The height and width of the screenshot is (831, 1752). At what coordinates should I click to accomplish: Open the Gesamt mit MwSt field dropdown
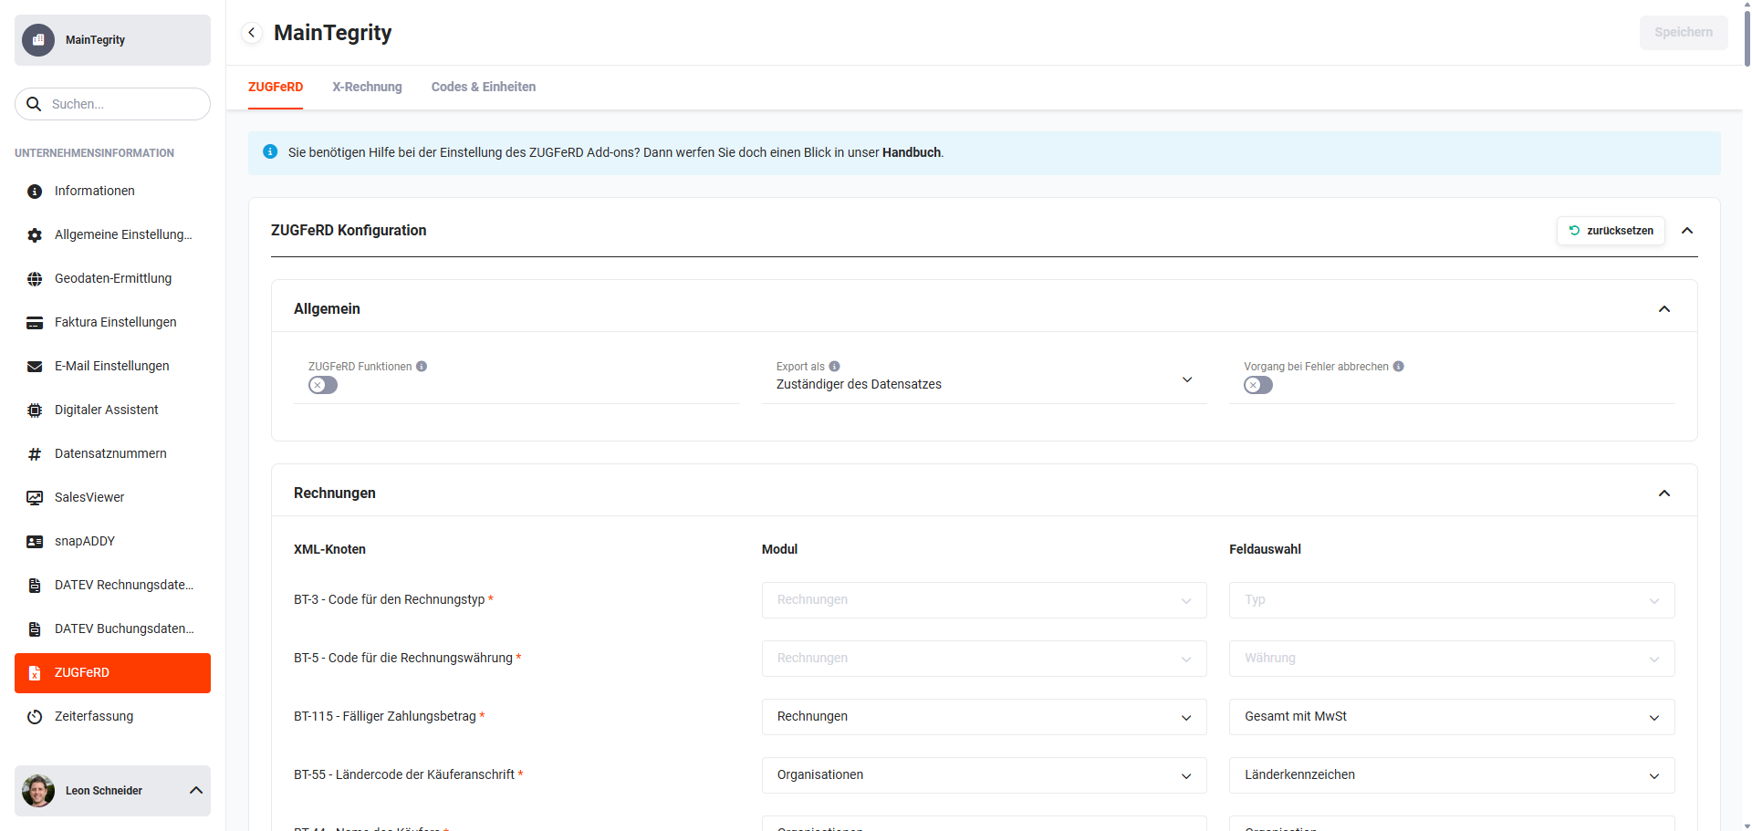(x=1452, y=717)
